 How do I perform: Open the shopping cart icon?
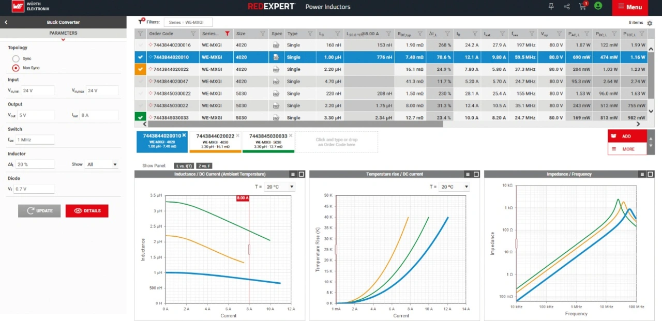[583, 6]
